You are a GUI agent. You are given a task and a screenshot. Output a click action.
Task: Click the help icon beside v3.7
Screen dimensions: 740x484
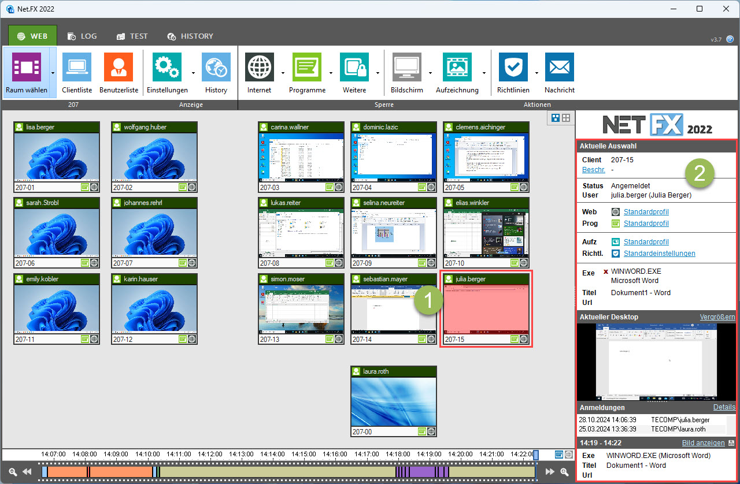click(x=730, y=39)
